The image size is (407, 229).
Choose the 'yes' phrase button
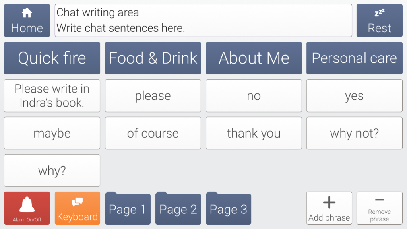[354, 95]
